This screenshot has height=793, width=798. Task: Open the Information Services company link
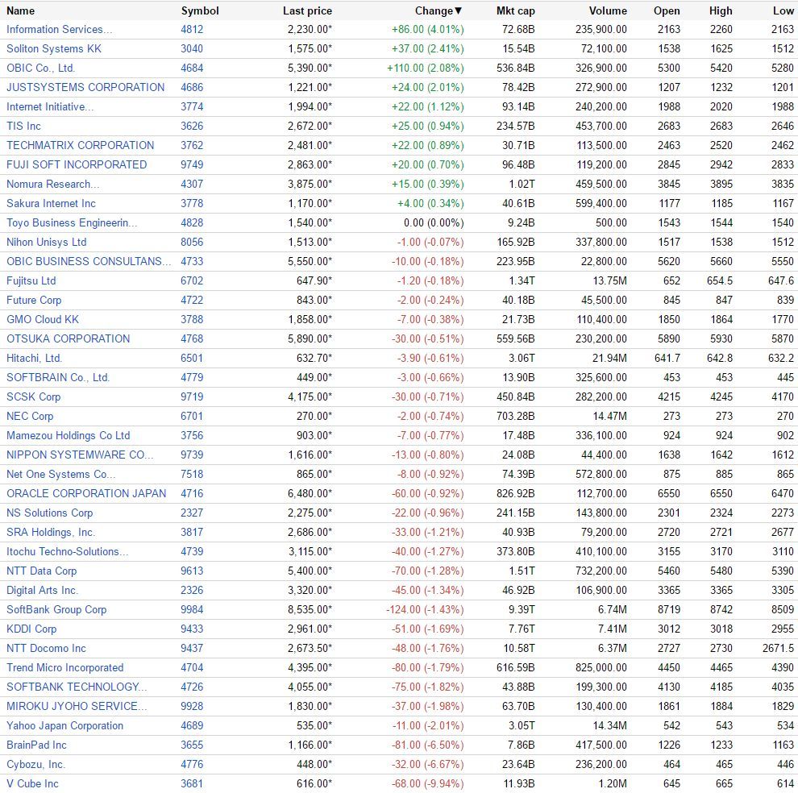pyautogui.click(x=59, y=30)
